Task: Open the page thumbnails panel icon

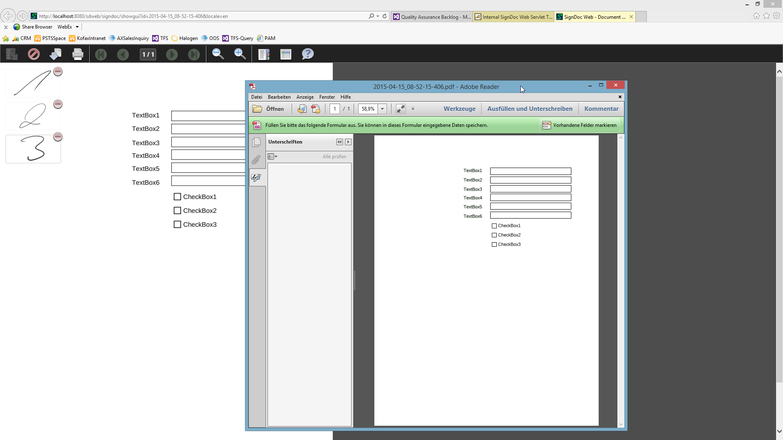Action: pyautogui.click(x=257, y=142)
